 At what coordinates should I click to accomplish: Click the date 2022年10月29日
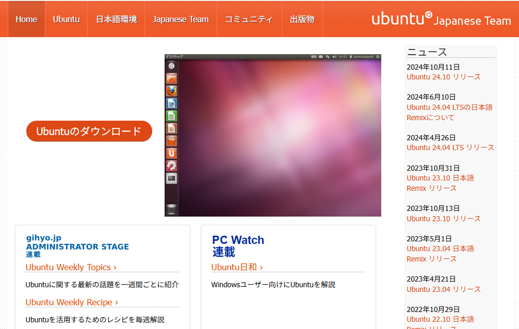click(x=433, y=309)
